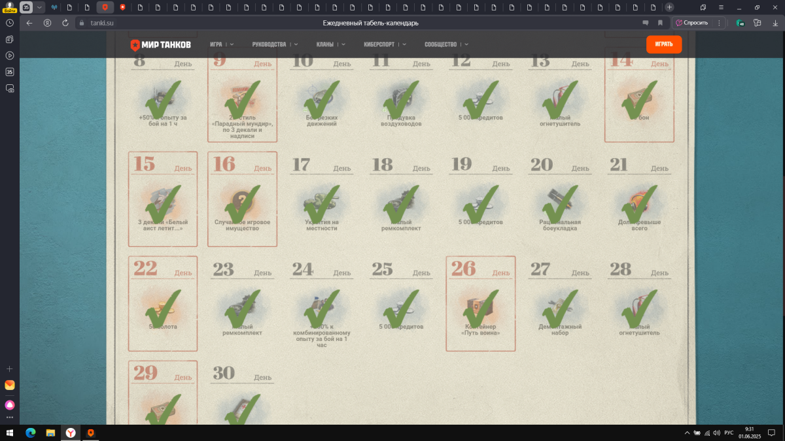The height and width of the screenshot is (441, 785).
Task: Click the padlock site security icon
Action: [x=82, y=23]
